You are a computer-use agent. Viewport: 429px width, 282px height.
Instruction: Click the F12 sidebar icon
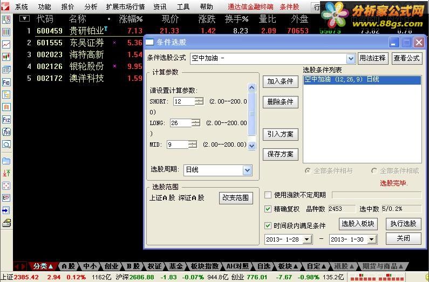(6, 119)
